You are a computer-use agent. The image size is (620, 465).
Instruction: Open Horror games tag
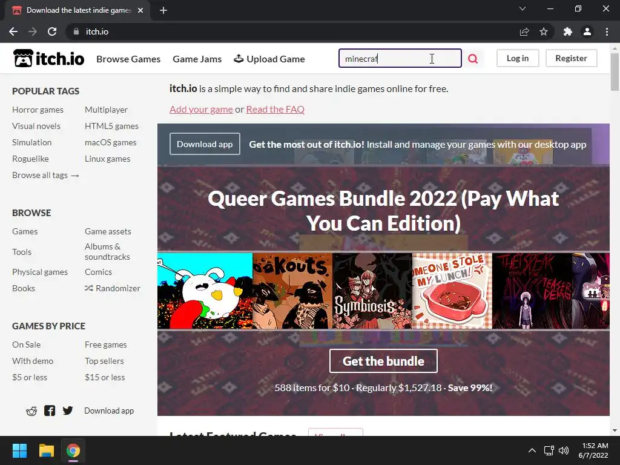pos(38,110)
